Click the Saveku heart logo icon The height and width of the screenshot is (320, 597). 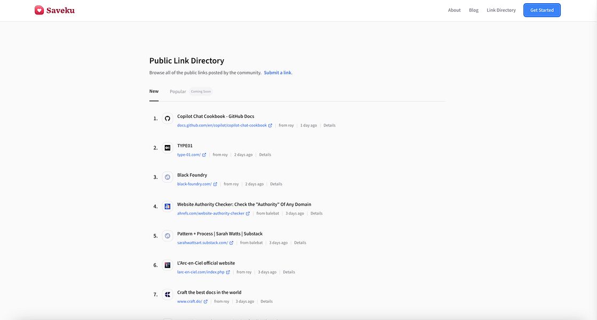pos(39,10)
